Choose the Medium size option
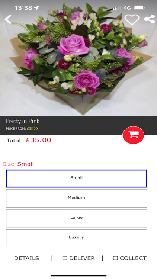 tap(77, 198)
